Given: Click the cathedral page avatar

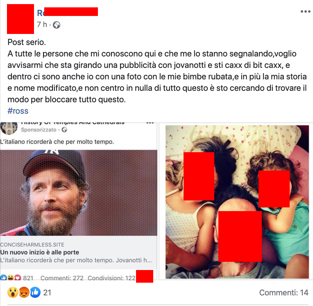Looking at the screenshot, I should point(9,128).
